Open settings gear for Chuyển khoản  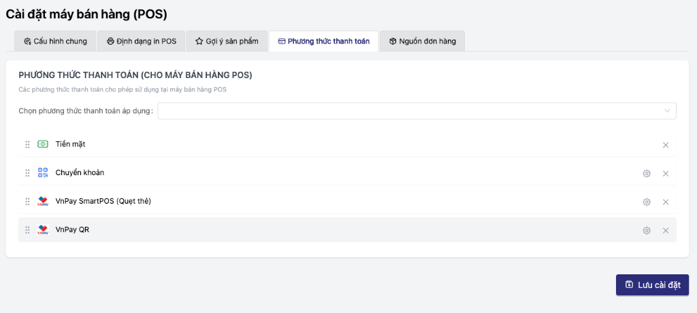point(647,173)
